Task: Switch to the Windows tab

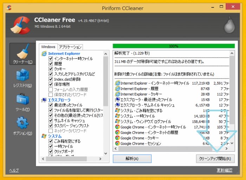Action: pyautogui.click(x=48, y=47)
